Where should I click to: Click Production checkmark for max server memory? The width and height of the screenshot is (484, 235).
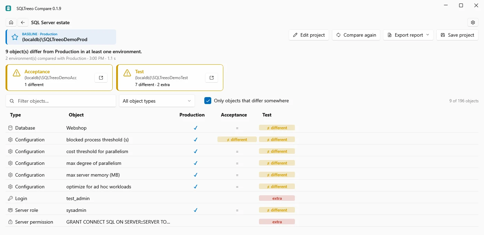[195, 175]
